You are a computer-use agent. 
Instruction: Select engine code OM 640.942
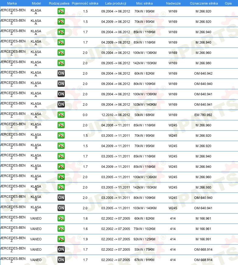pyautogui.click(x=203, y=73)
